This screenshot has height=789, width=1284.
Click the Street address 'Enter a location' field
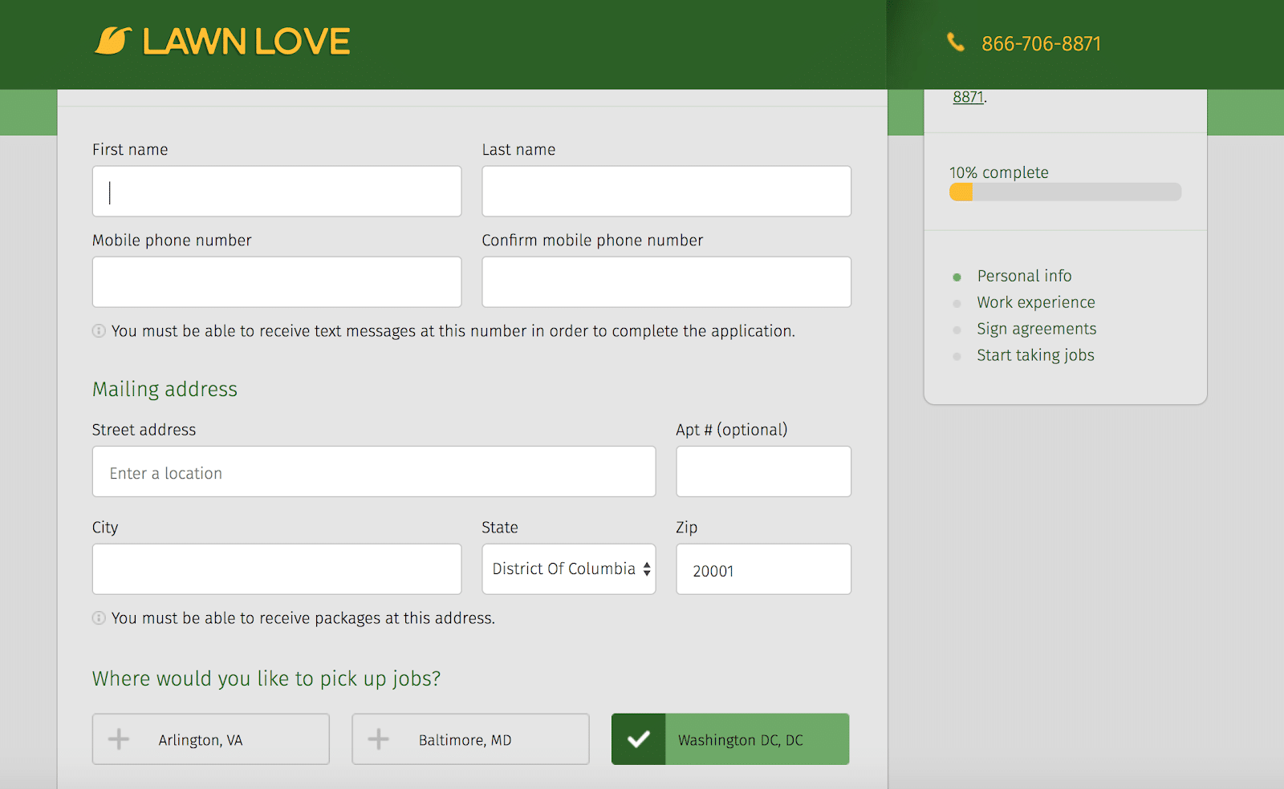pos(374,471)
